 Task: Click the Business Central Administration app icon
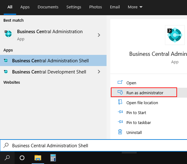pyautogui.click(x=8, y=34)
